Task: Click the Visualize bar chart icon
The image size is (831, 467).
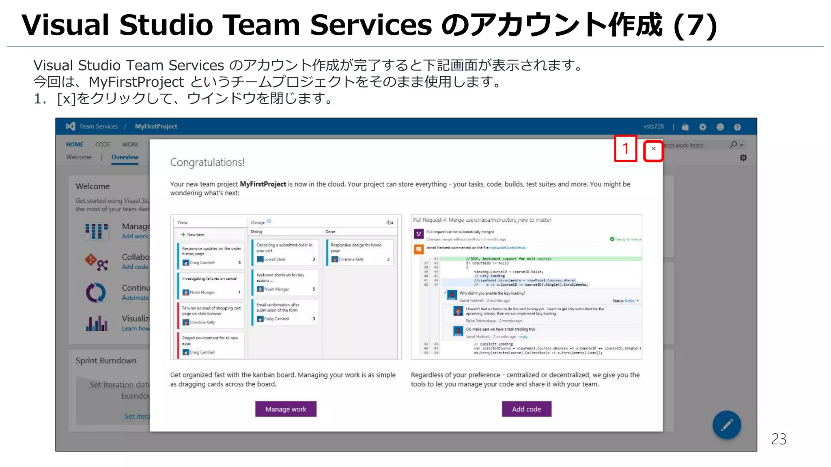Action: pos(97,323)
